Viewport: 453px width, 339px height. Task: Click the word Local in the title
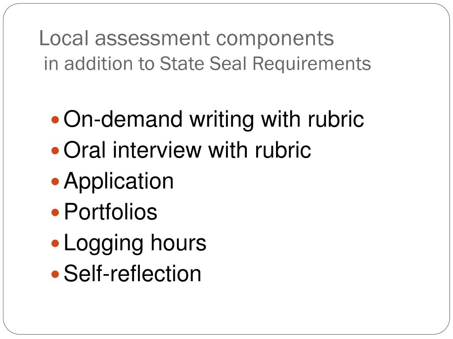pos(64,38)
